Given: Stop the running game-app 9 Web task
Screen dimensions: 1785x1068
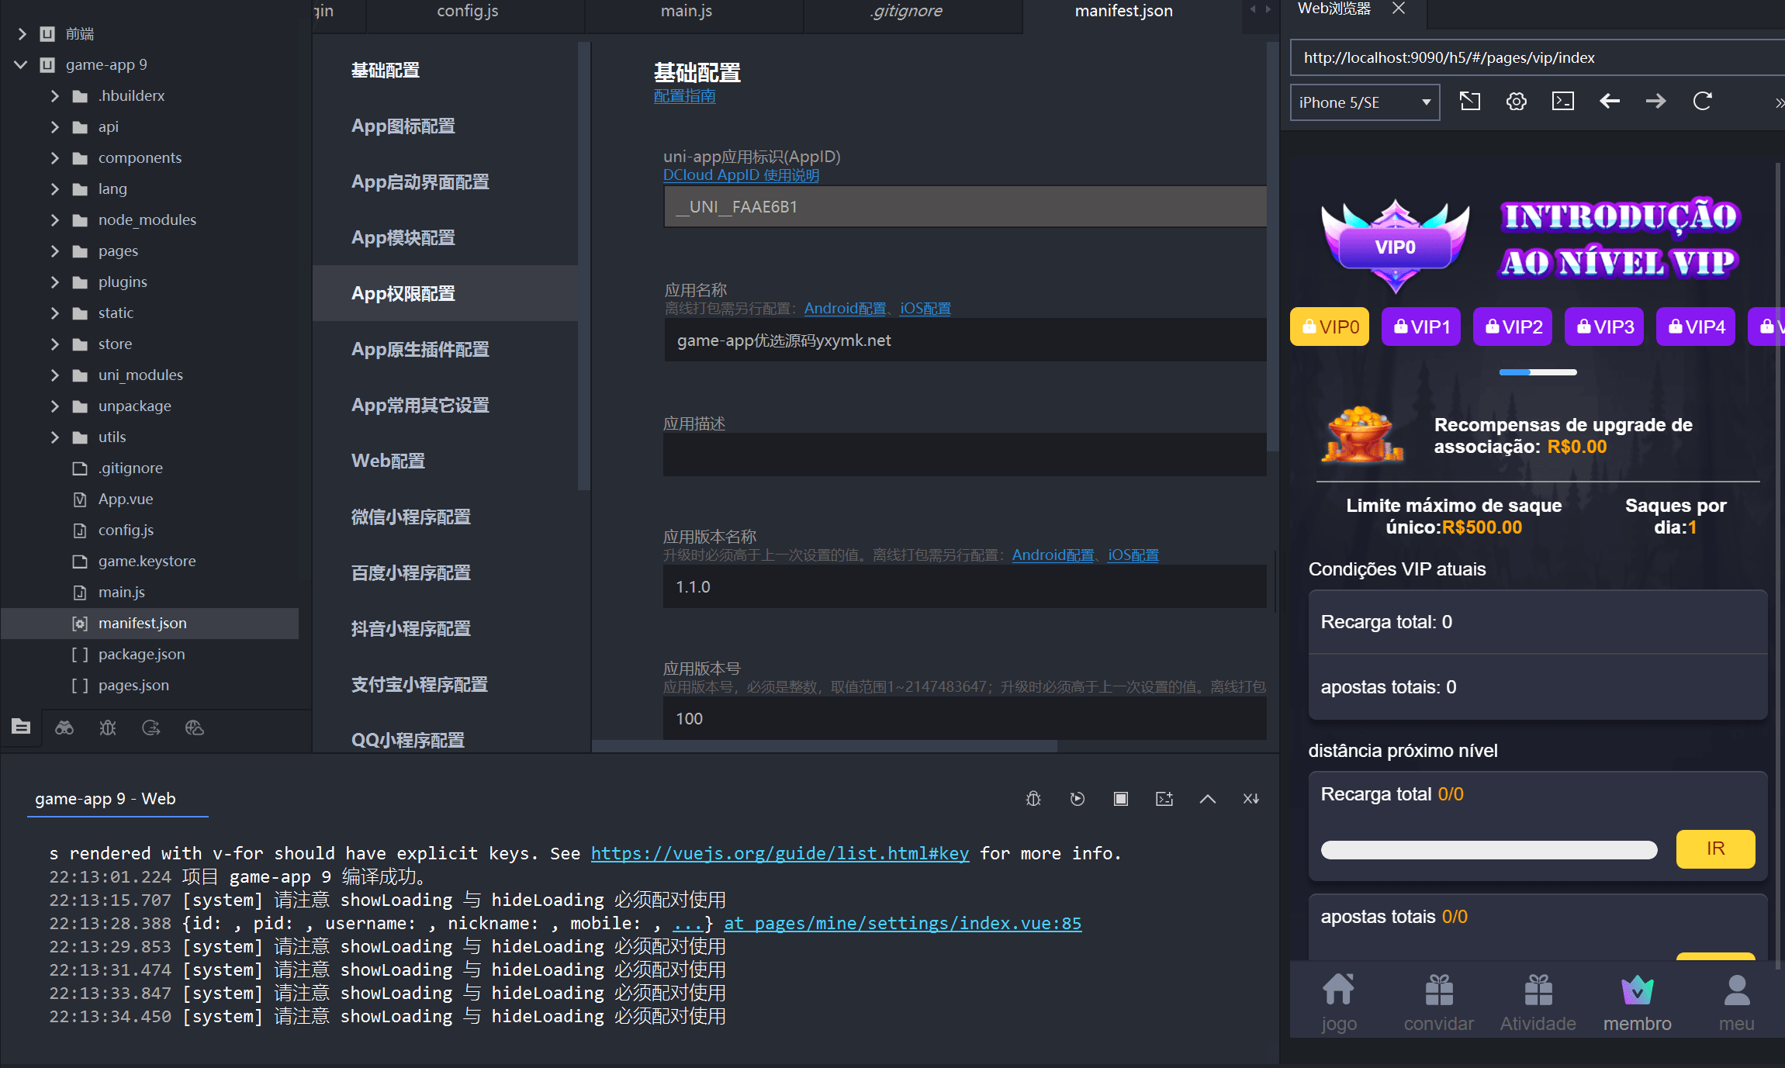Looking at the screenshot, I should pyautogui.click(x=1121, y=799).
